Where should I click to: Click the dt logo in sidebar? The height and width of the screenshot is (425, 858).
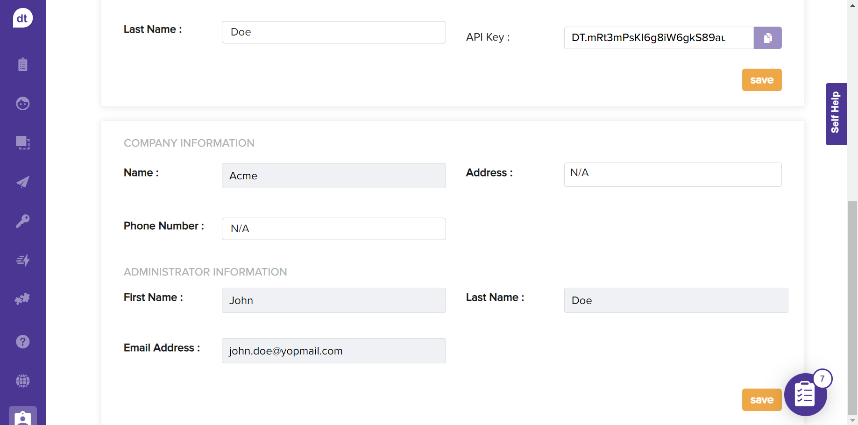click(22, 18)
